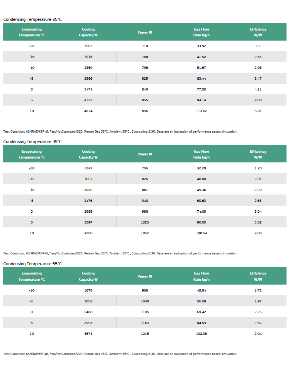290x377 pixels.
Task: Select the Power W header in 45°C table
Action: coord(145,154)
